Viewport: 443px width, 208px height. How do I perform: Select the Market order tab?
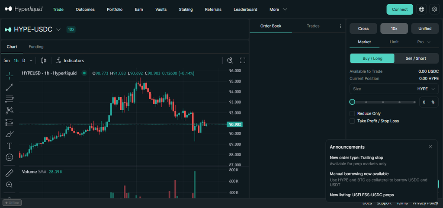pyautogui.click(x=364, y=42)
